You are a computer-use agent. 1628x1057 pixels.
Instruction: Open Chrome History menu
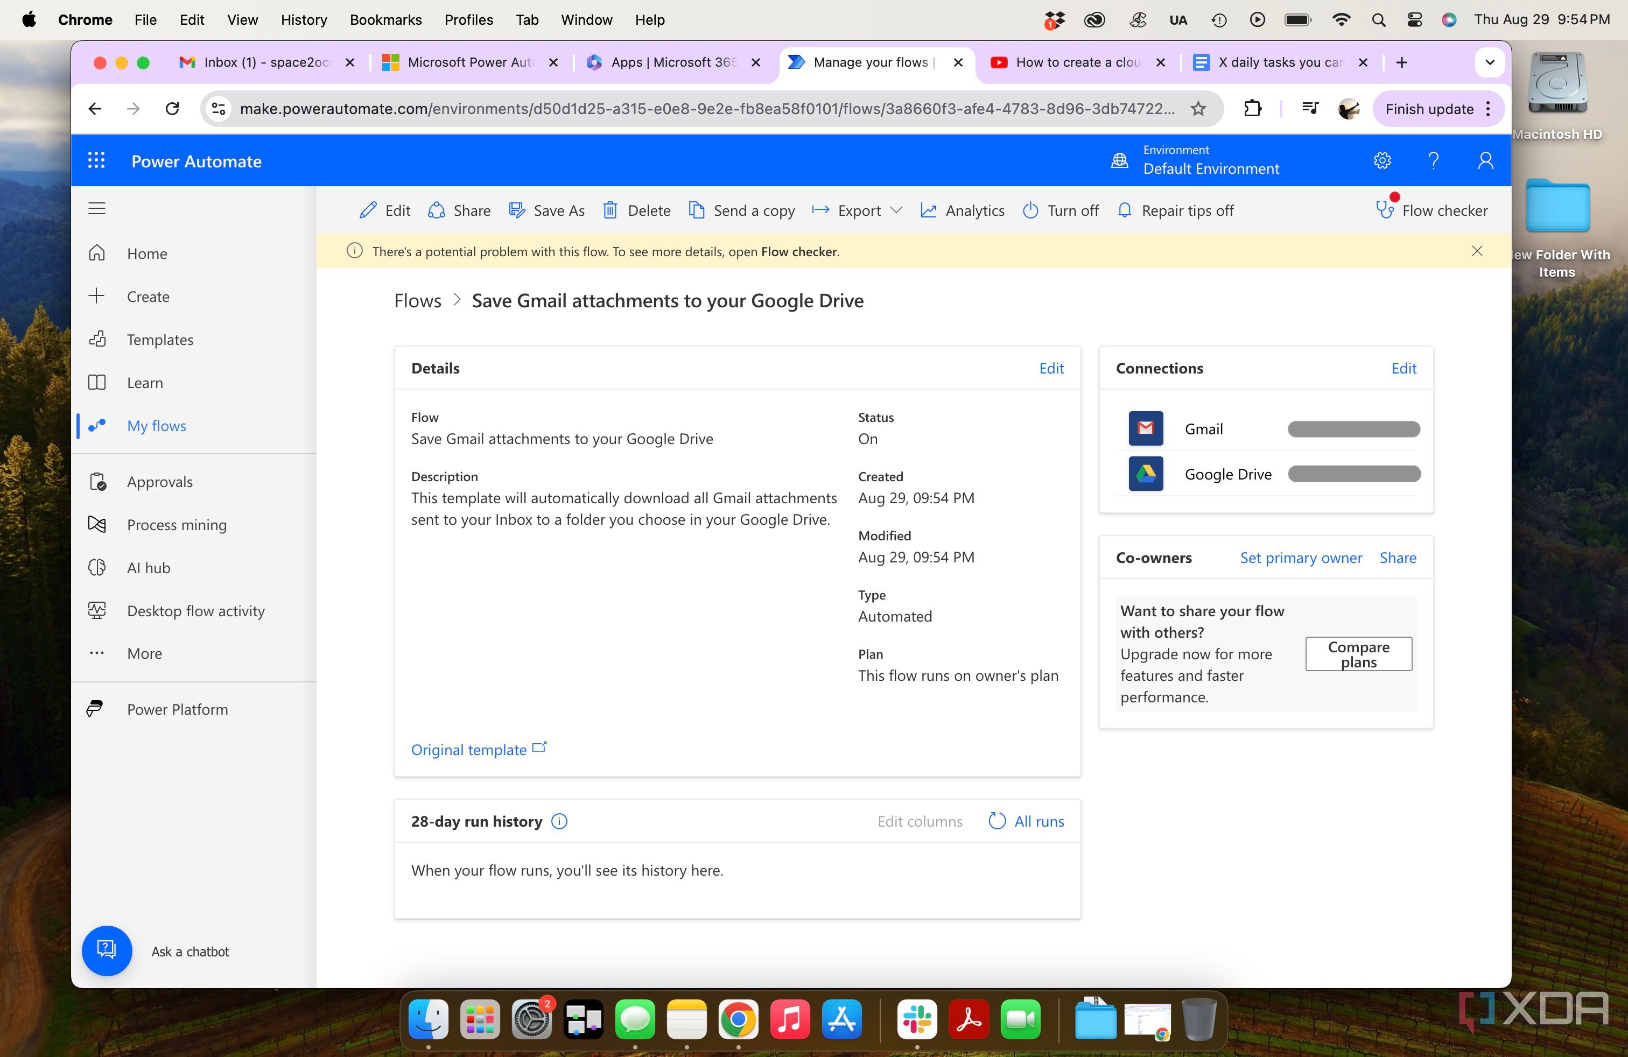tap(304, 20)
